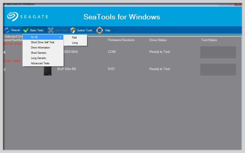
Task: Click the SeaTools for Windows title
Action: 122,17
